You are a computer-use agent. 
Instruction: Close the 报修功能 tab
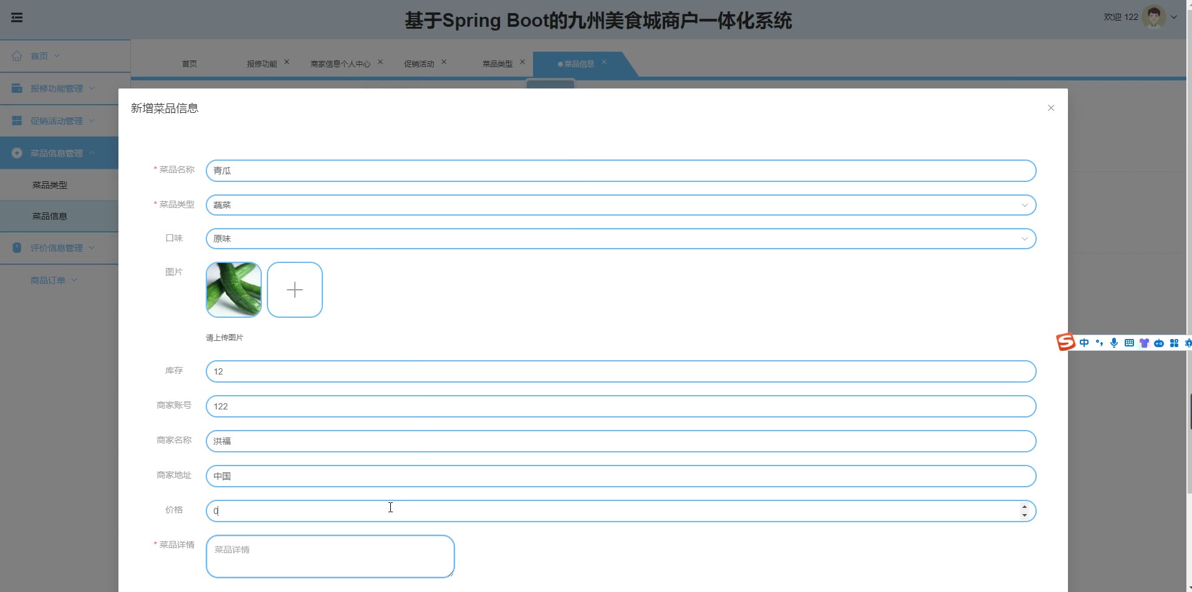click(287, 62)
